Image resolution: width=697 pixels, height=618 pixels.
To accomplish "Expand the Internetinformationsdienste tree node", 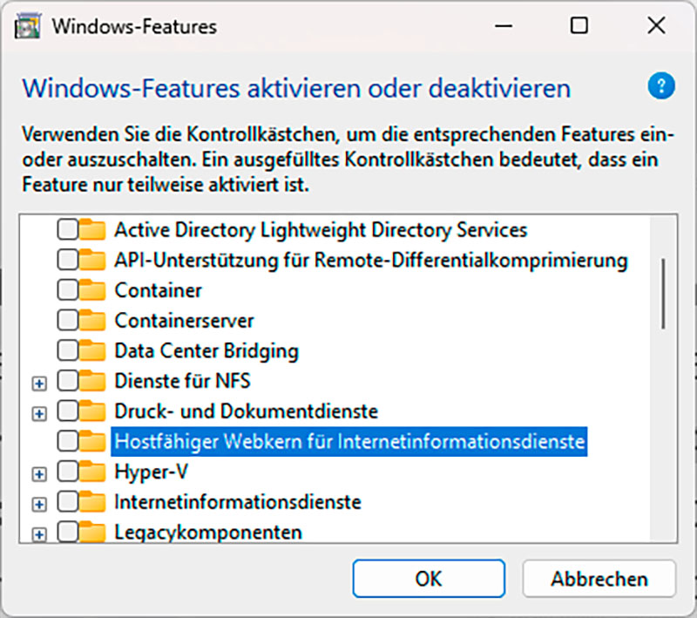I will (x=38, y=503).
